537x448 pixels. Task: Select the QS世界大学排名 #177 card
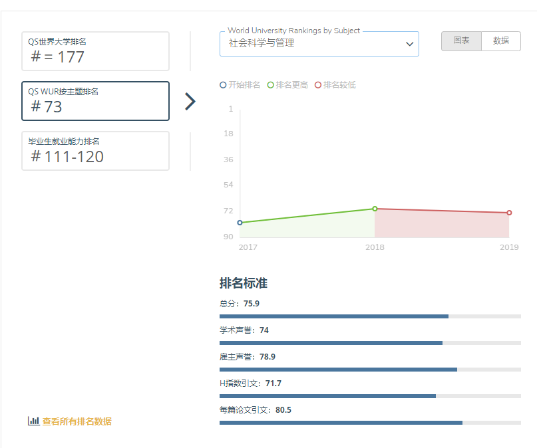point(95,51)
